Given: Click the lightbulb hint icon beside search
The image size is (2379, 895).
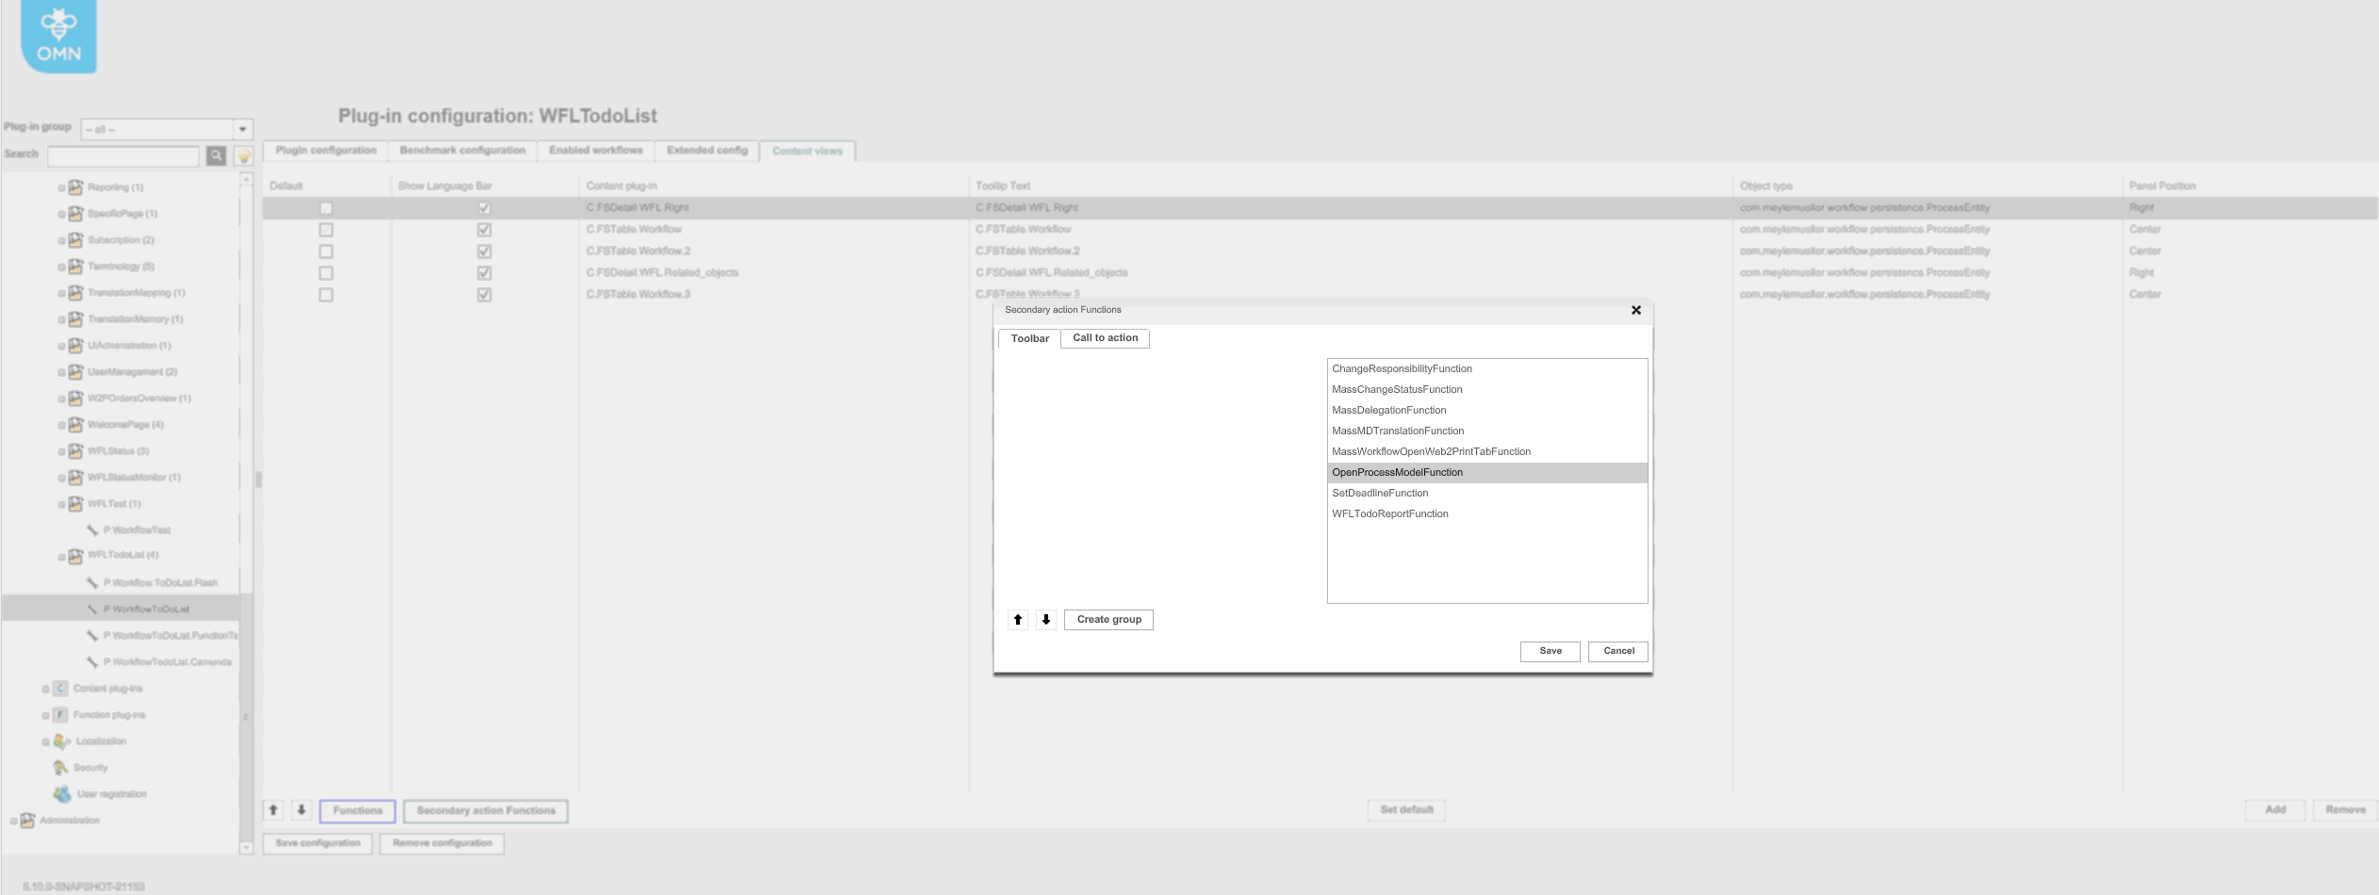Looking at the screenshot, I should click(243, 155).
